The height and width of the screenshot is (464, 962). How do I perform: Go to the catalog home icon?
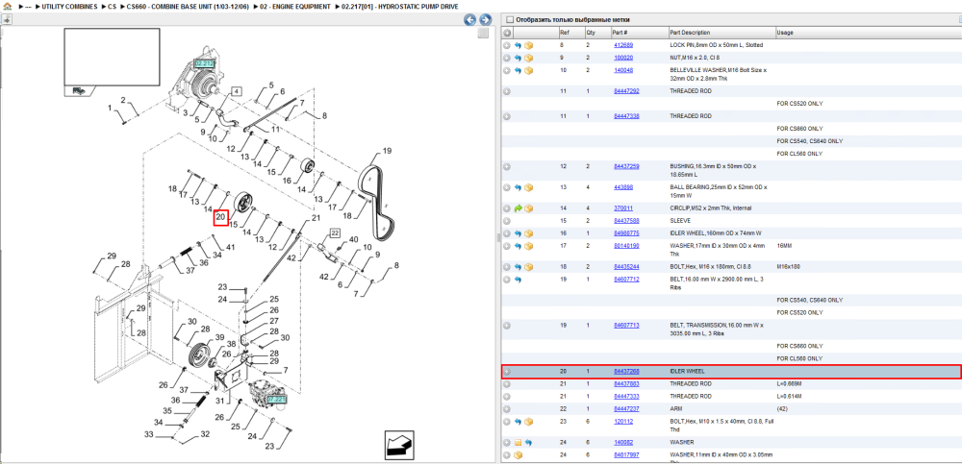(x=7, y=6)
